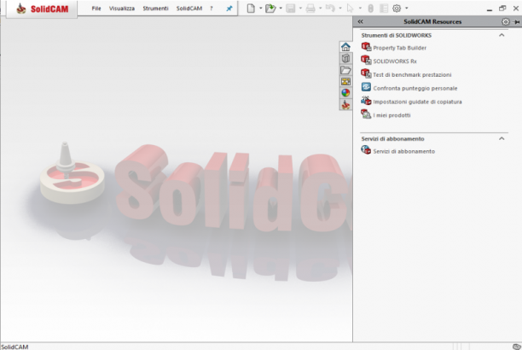Click Servizi di abbonamento link
This screenshot has height=350, width=522.
coord(403,151)
